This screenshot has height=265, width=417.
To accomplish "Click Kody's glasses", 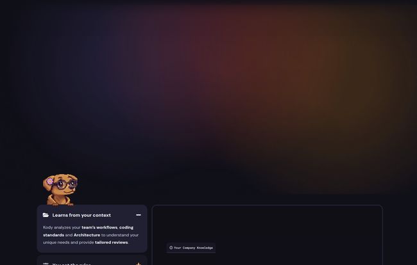I will click(x=65, y=184).
